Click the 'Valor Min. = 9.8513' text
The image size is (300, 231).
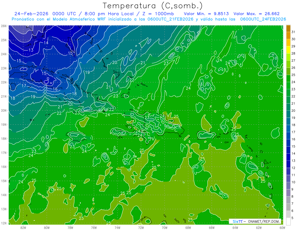(x=206, y=14)
